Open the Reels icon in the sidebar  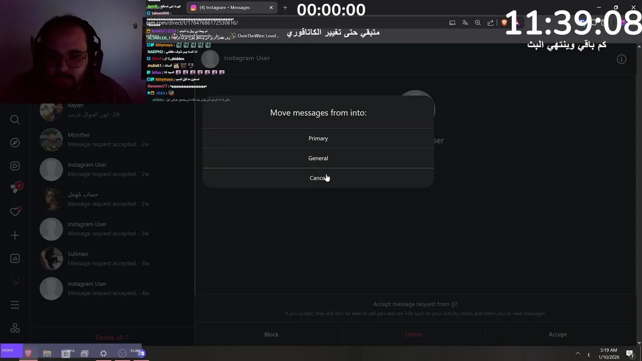[x=15, y=166]
